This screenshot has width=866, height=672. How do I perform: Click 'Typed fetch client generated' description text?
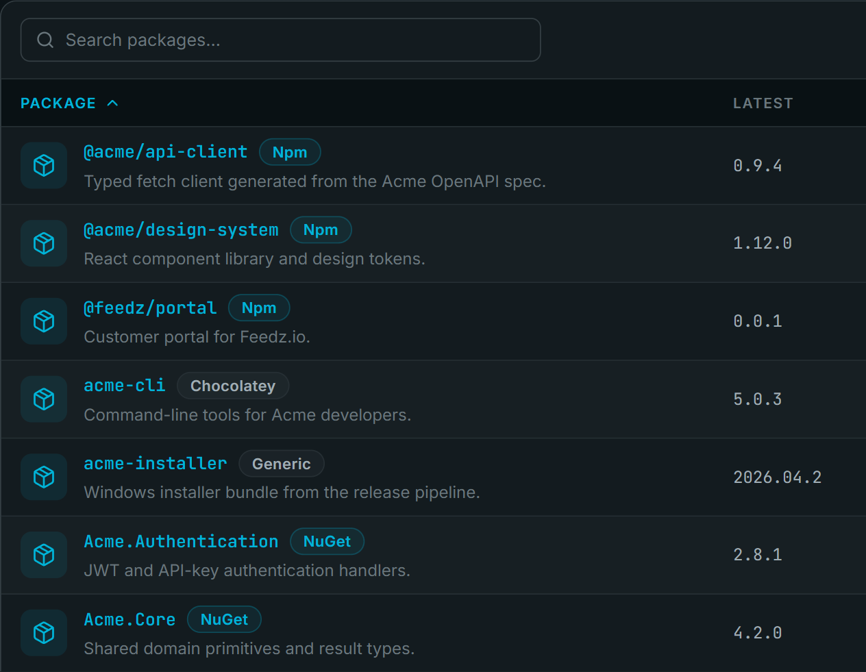pyautogui.click(x=315, y=182)
